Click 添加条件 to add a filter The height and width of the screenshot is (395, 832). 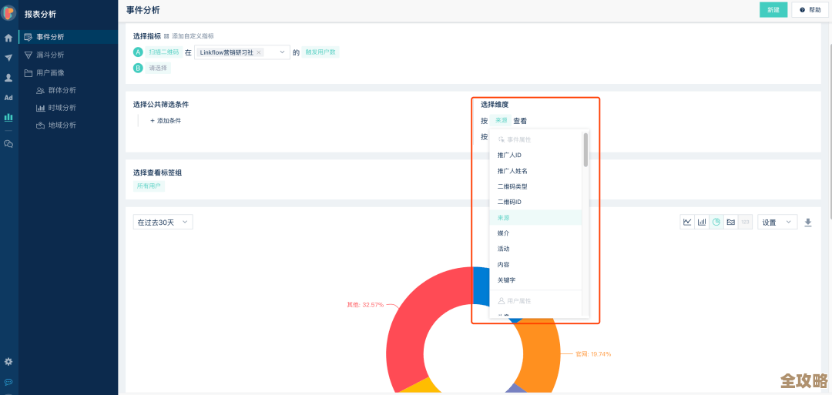click(x=166, y=121)
